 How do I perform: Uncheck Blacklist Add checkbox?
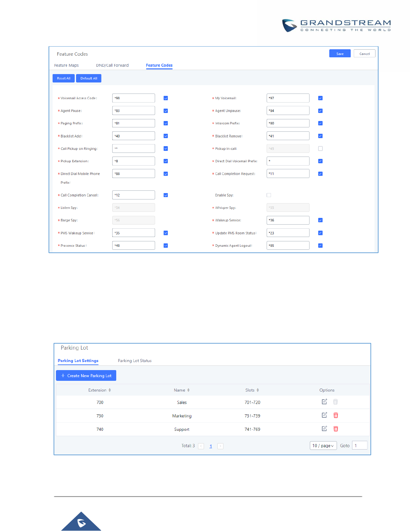point(166,136)
